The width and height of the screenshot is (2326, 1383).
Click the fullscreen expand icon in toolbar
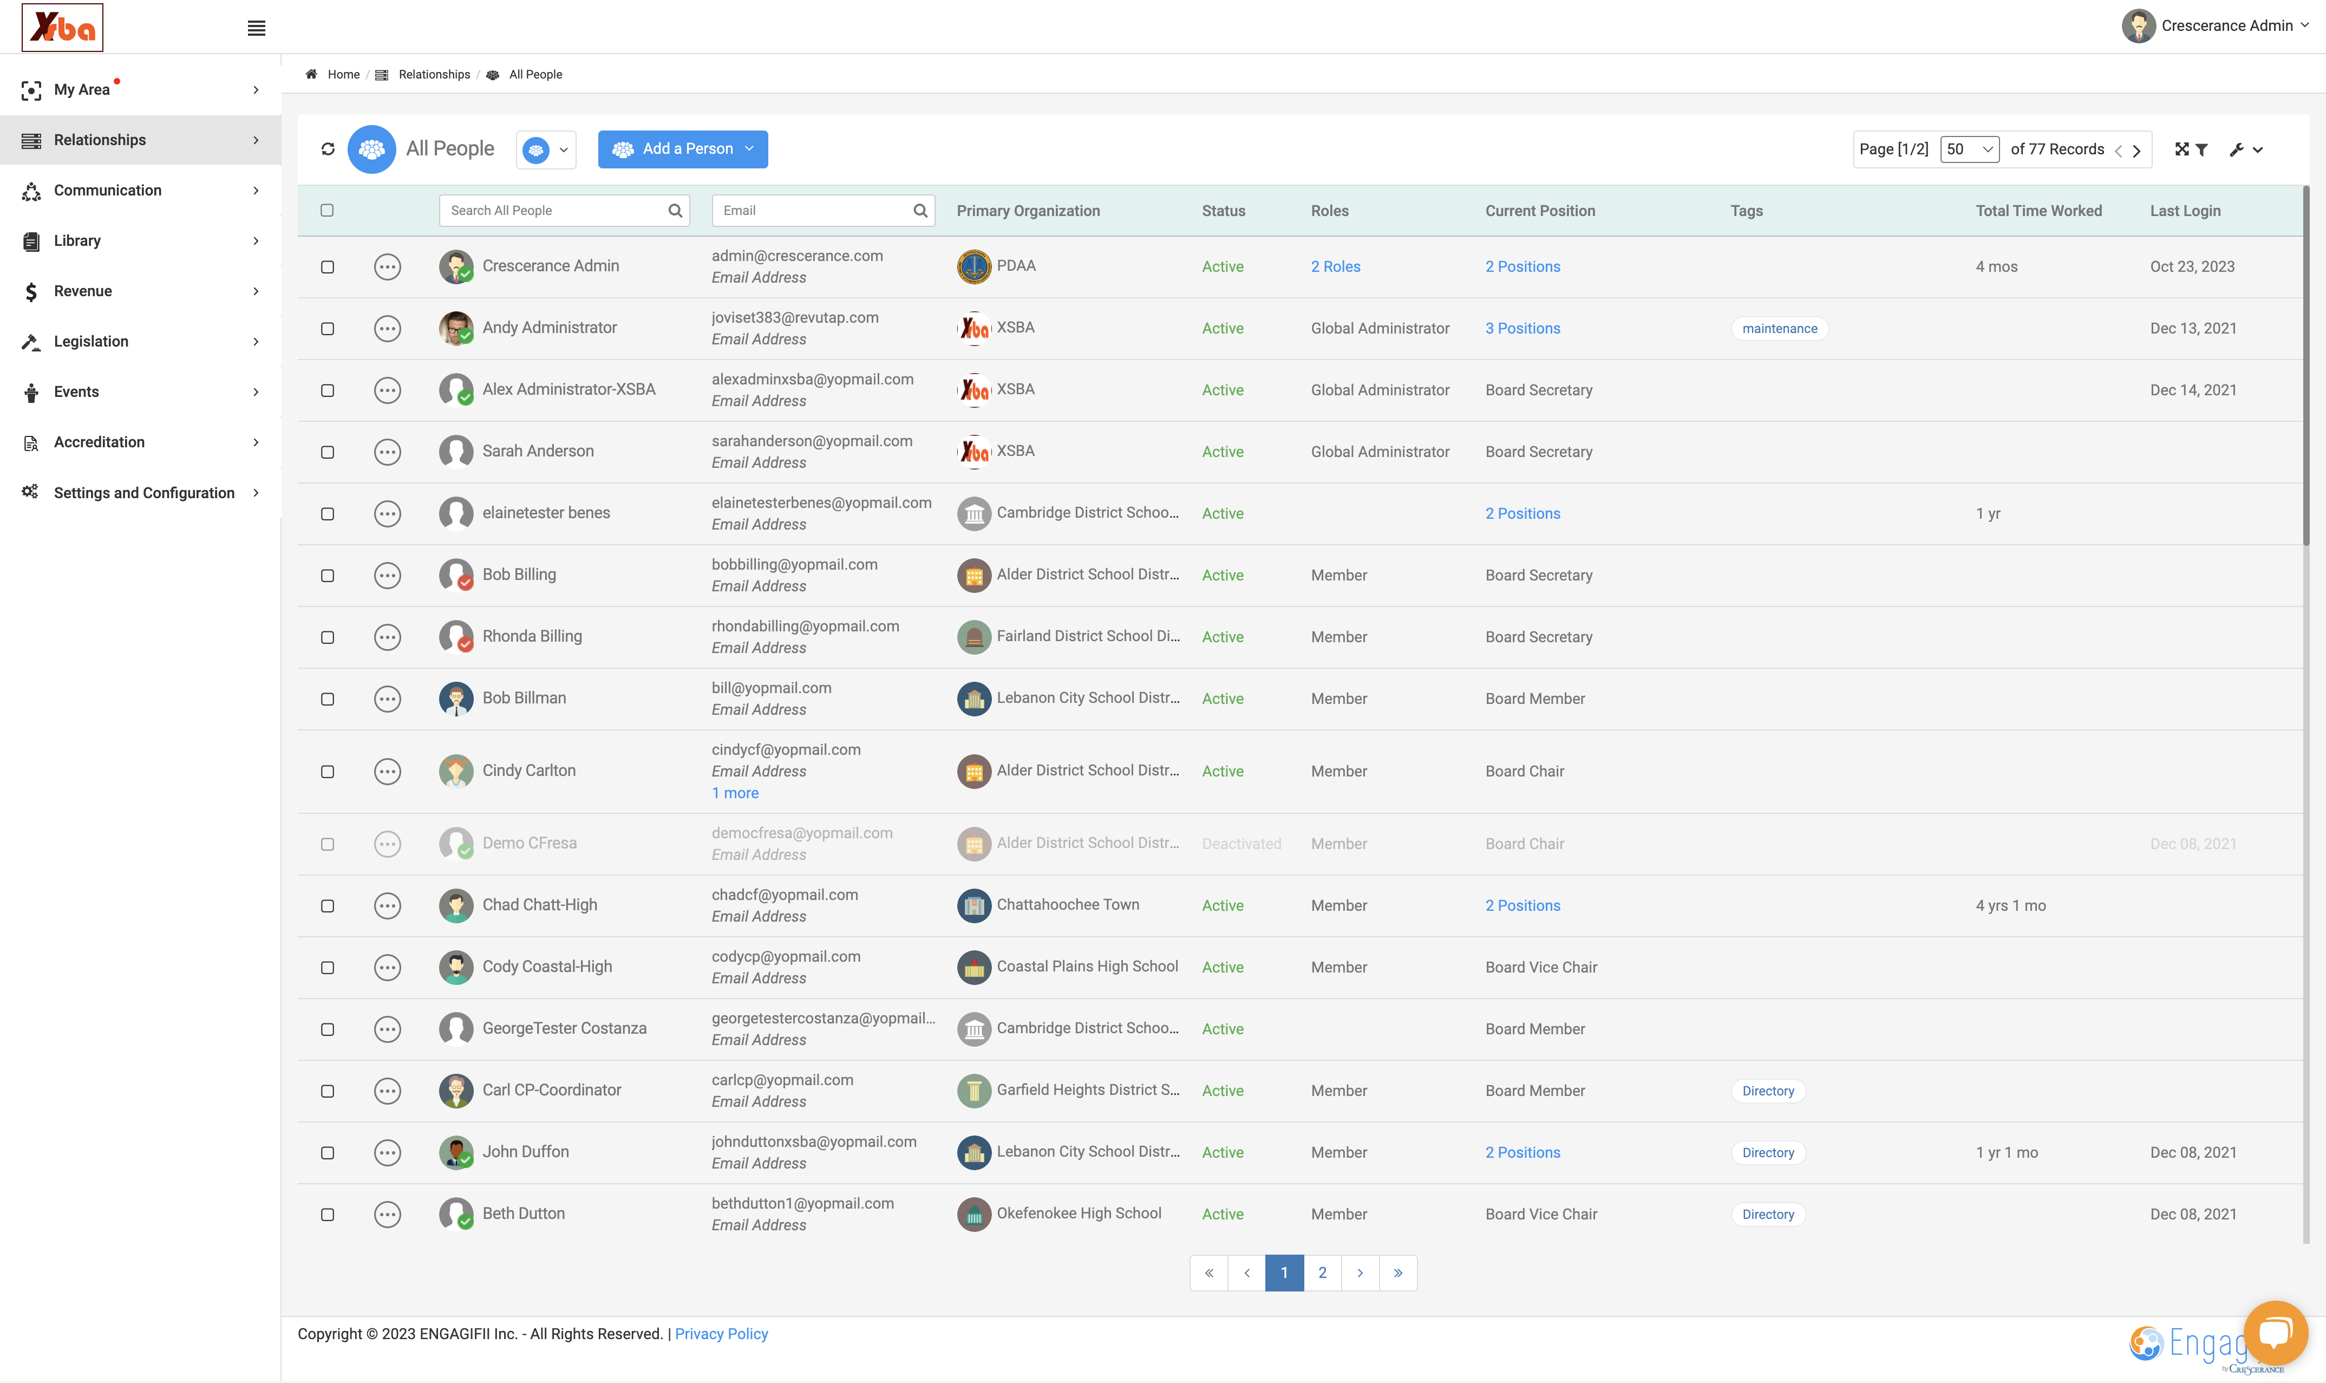click(x=2181, y=149)
